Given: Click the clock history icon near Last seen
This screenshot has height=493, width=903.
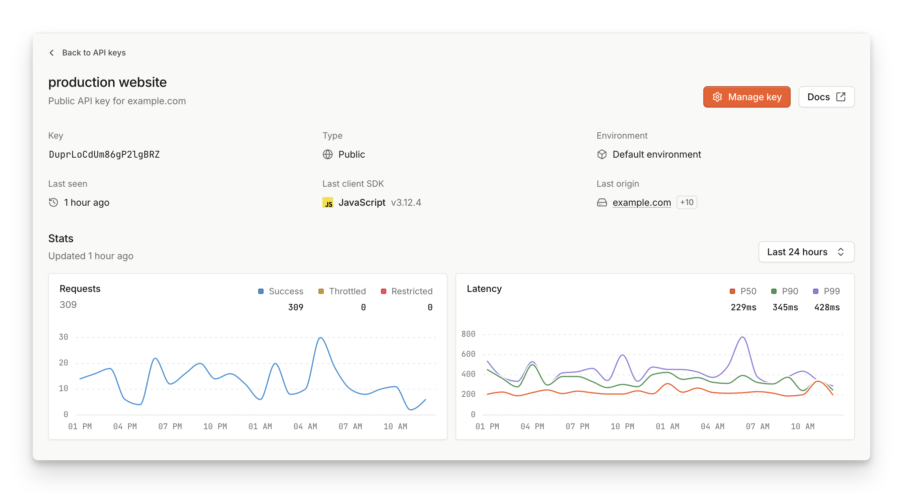Looking at the screenshot, I should (x=53, y=202).
